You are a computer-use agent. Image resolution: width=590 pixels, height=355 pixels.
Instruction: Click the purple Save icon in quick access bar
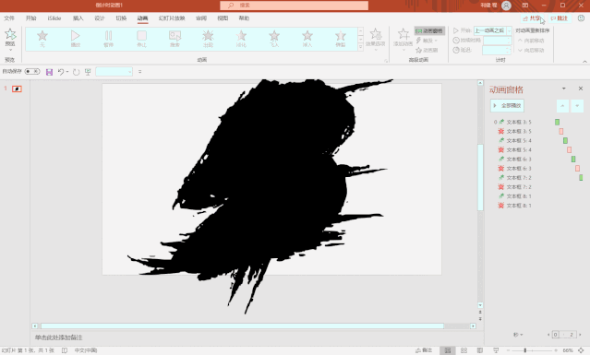coord(49,72)
